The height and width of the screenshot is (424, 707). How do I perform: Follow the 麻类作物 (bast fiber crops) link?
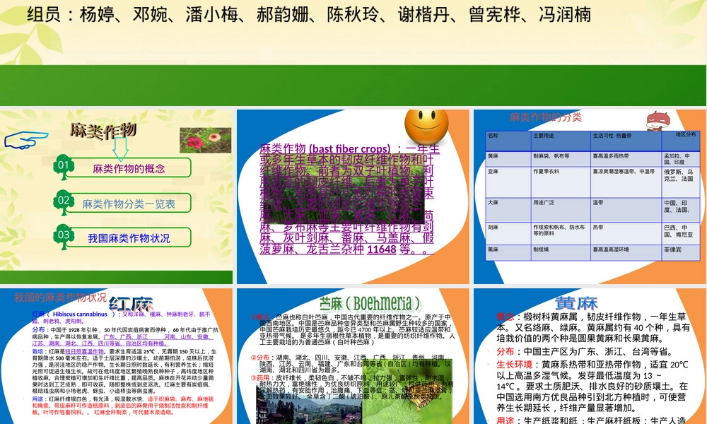point(325,148)
